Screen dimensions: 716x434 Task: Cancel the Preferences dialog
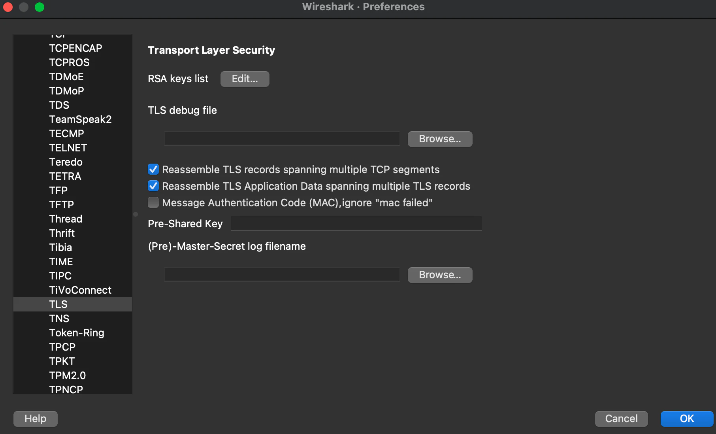click(x=621, y=419)
